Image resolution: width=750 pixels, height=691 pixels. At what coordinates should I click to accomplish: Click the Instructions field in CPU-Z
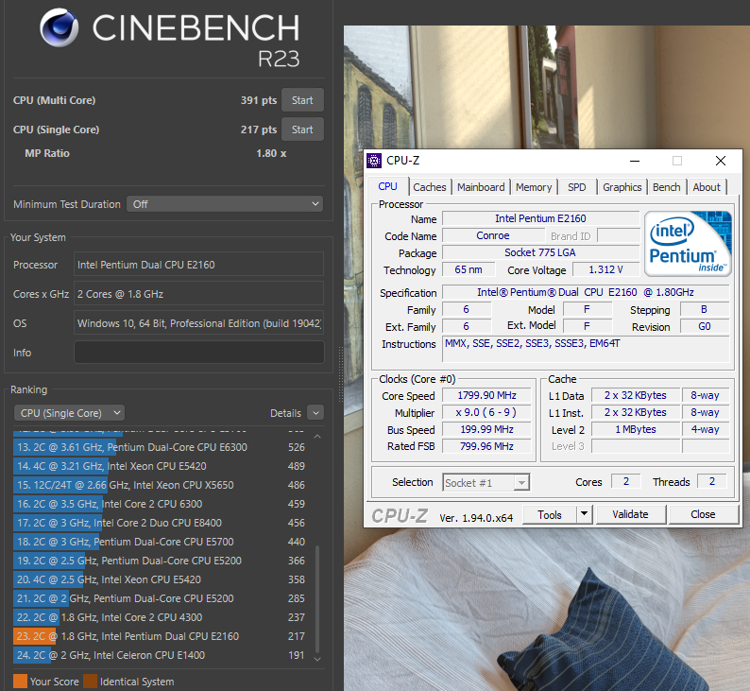(586, 350)
